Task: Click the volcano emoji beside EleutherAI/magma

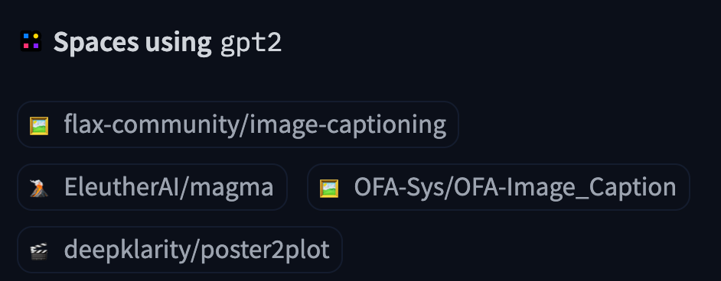Action: (39, 188)
